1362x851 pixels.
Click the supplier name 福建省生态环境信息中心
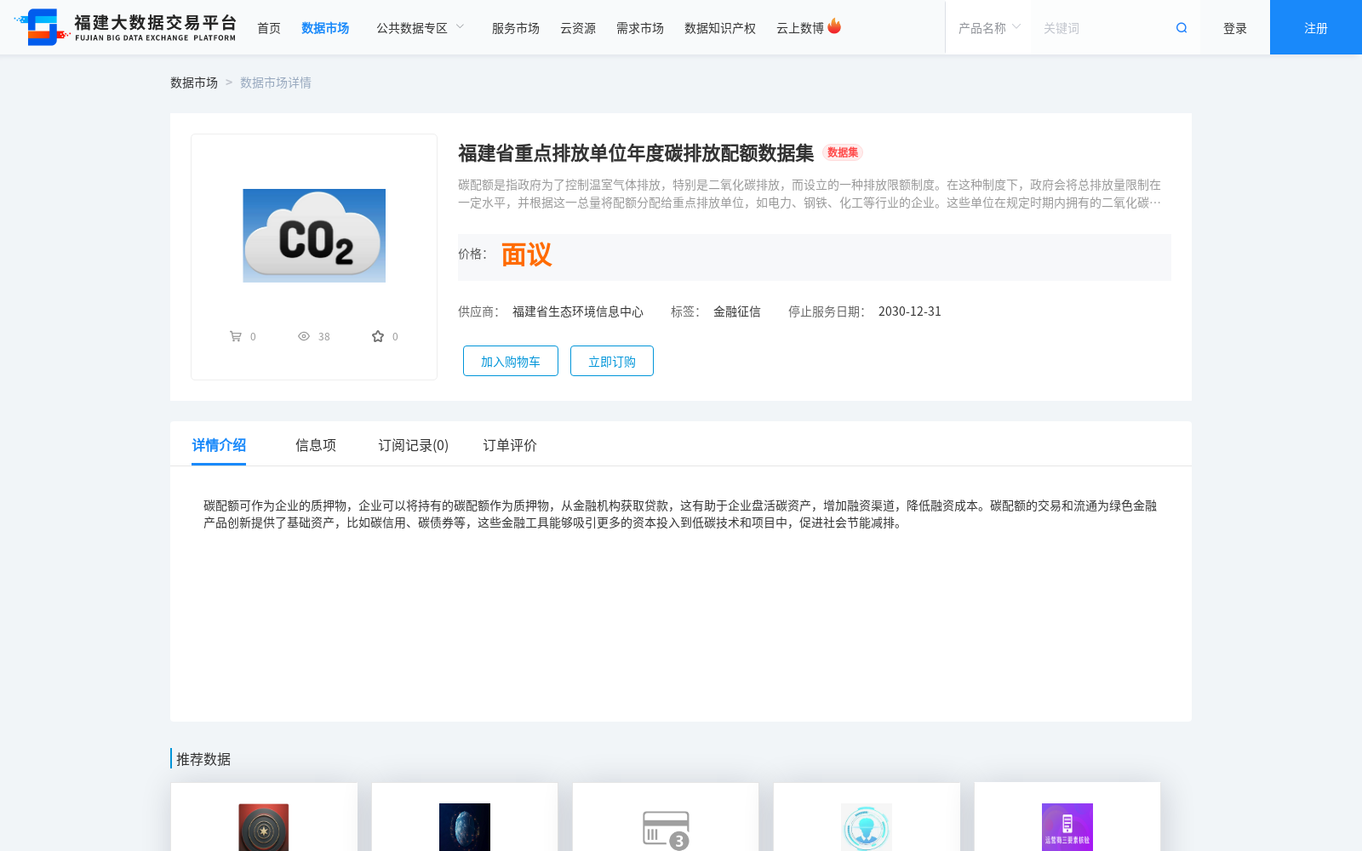click(578, 311)
